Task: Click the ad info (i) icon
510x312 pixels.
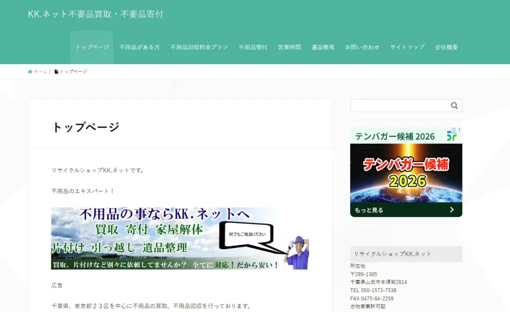Action: tap(454, 130)
